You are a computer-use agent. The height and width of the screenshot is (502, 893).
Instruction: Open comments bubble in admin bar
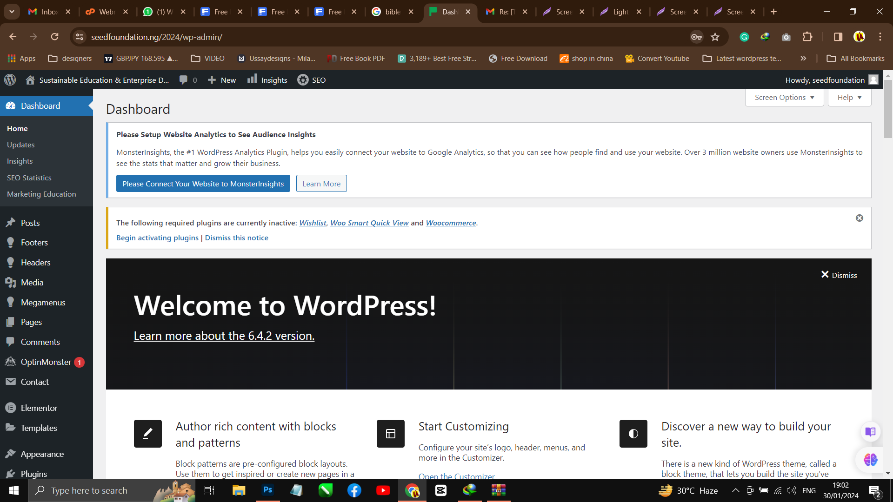188,80
